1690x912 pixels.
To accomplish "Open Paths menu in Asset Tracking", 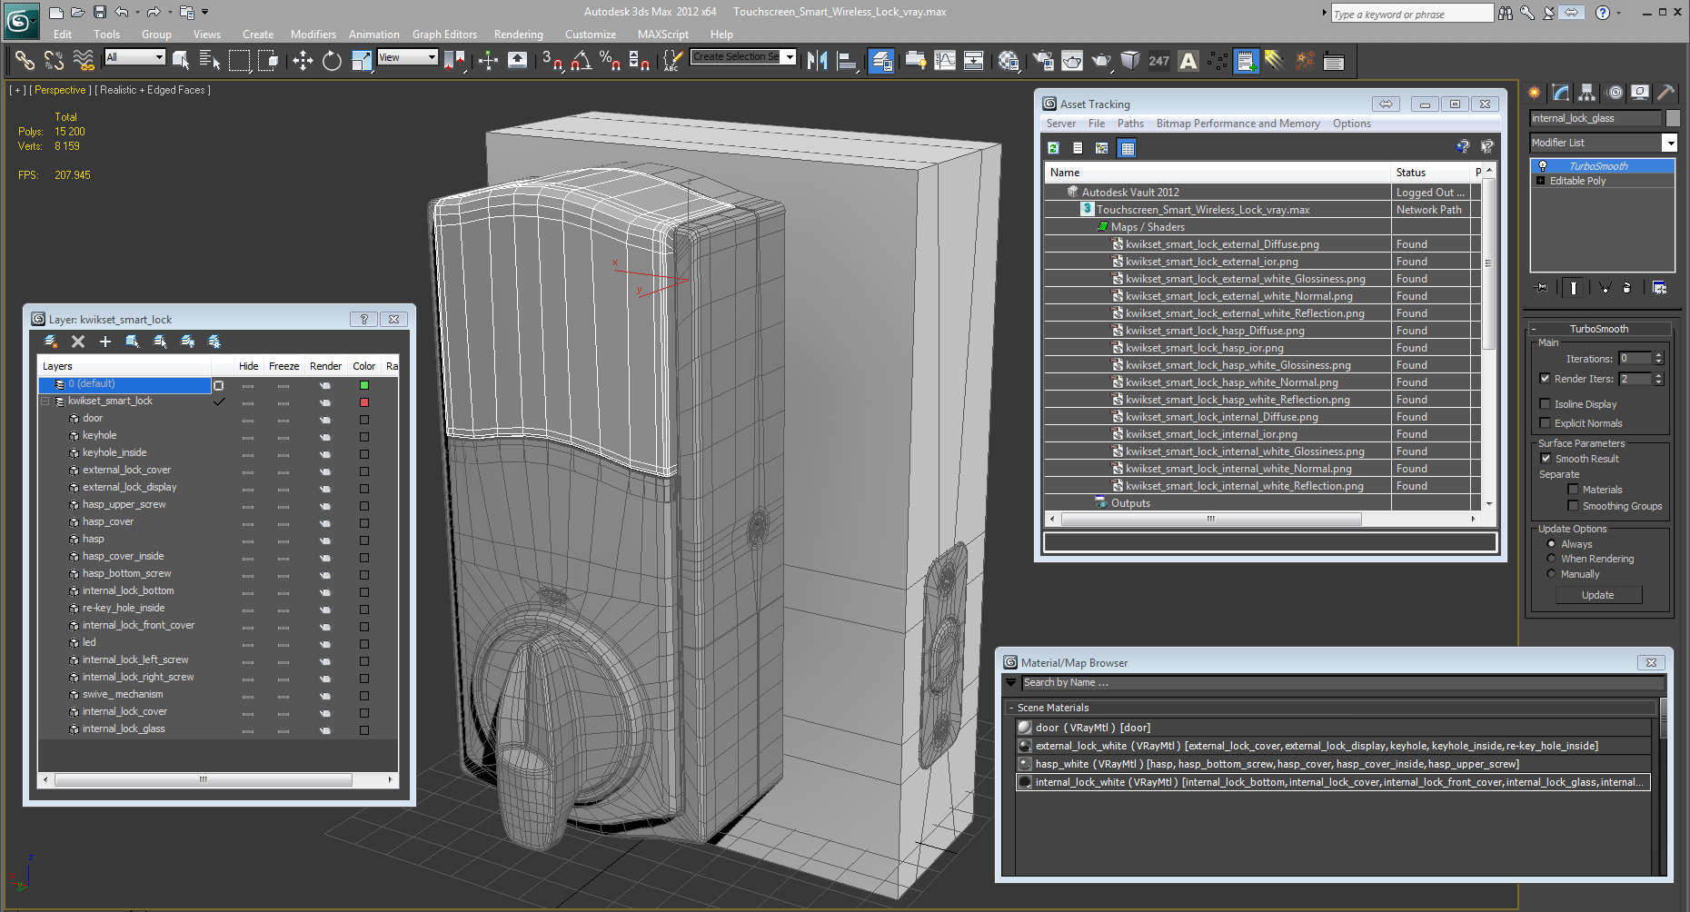I will [x=1130, y=124].
